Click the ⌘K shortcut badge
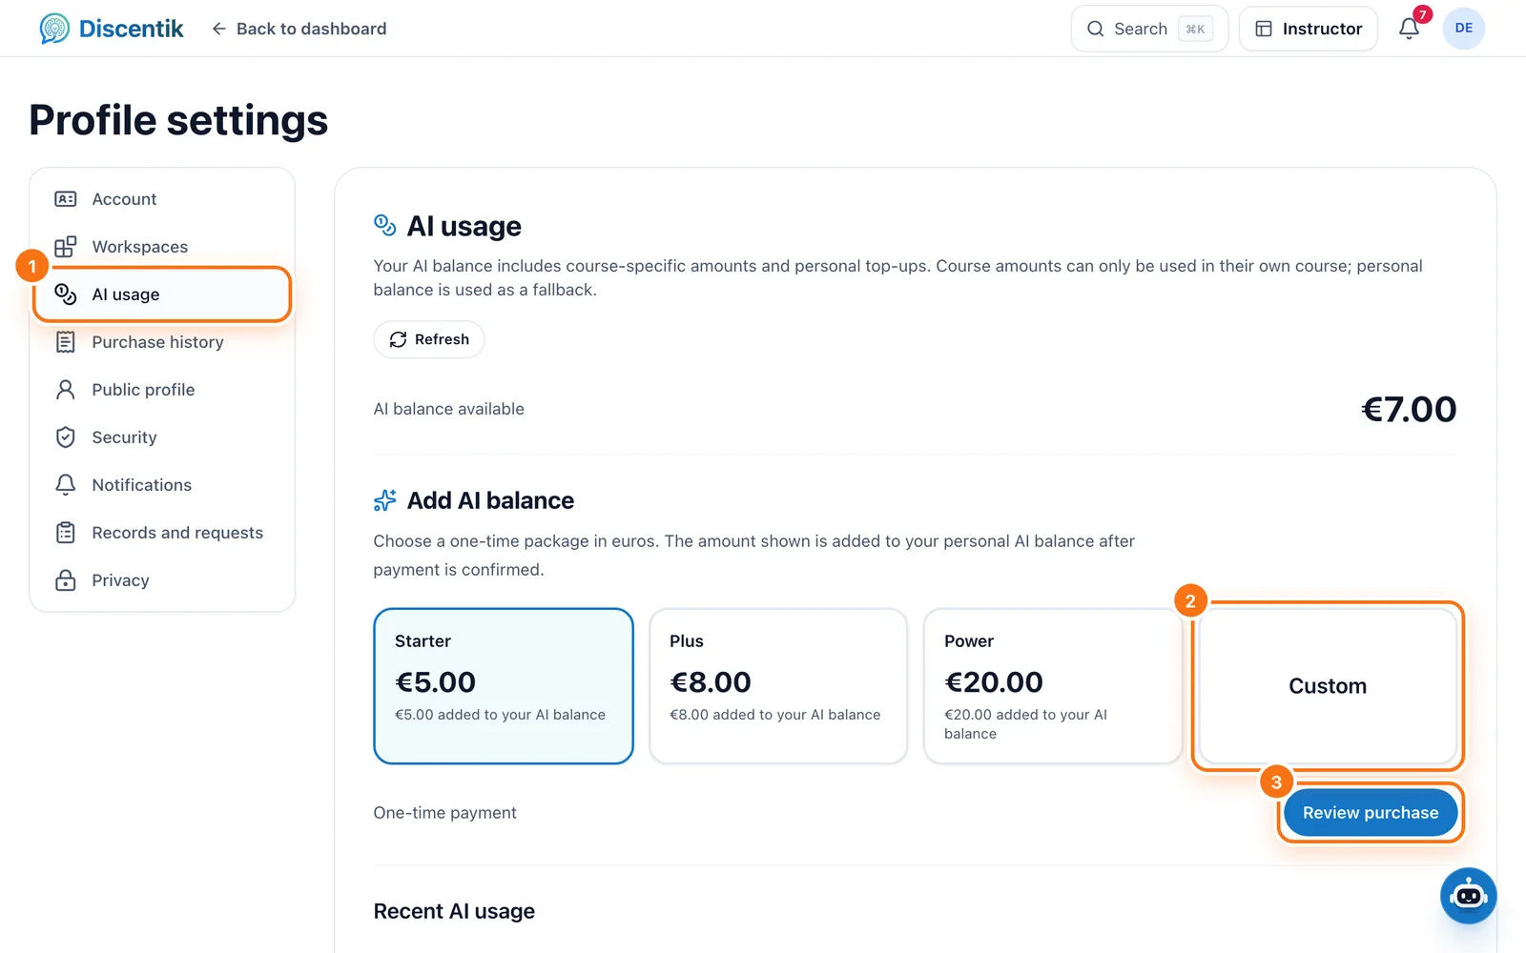The image size is (1526, 953). [x=1195, y=29]
